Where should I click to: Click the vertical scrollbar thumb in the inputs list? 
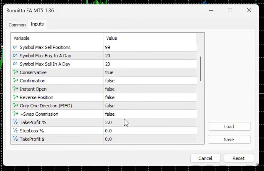(x=200, y=69)
